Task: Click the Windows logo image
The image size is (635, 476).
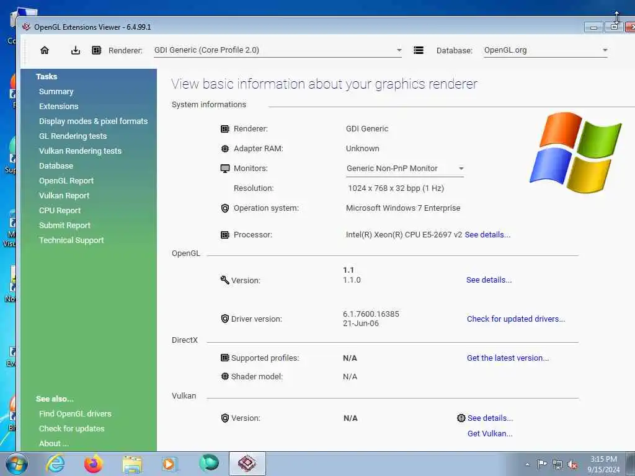Action: (575, 152)
